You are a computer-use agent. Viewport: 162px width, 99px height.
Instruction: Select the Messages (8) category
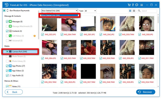coord(17,22)
